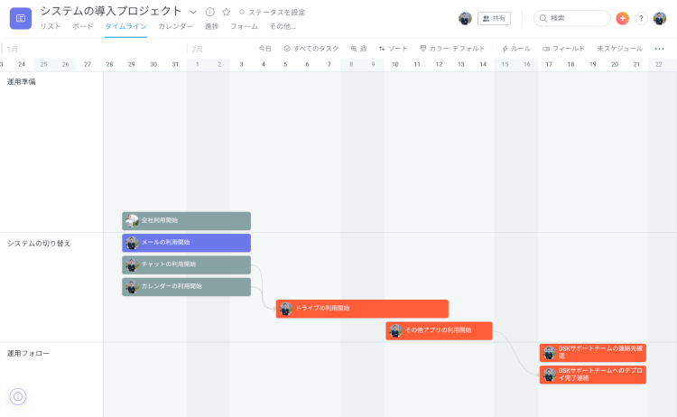Screen dimensions: 677x417
Task: Click the orange plus create button
Action: [x=622, y=18]
